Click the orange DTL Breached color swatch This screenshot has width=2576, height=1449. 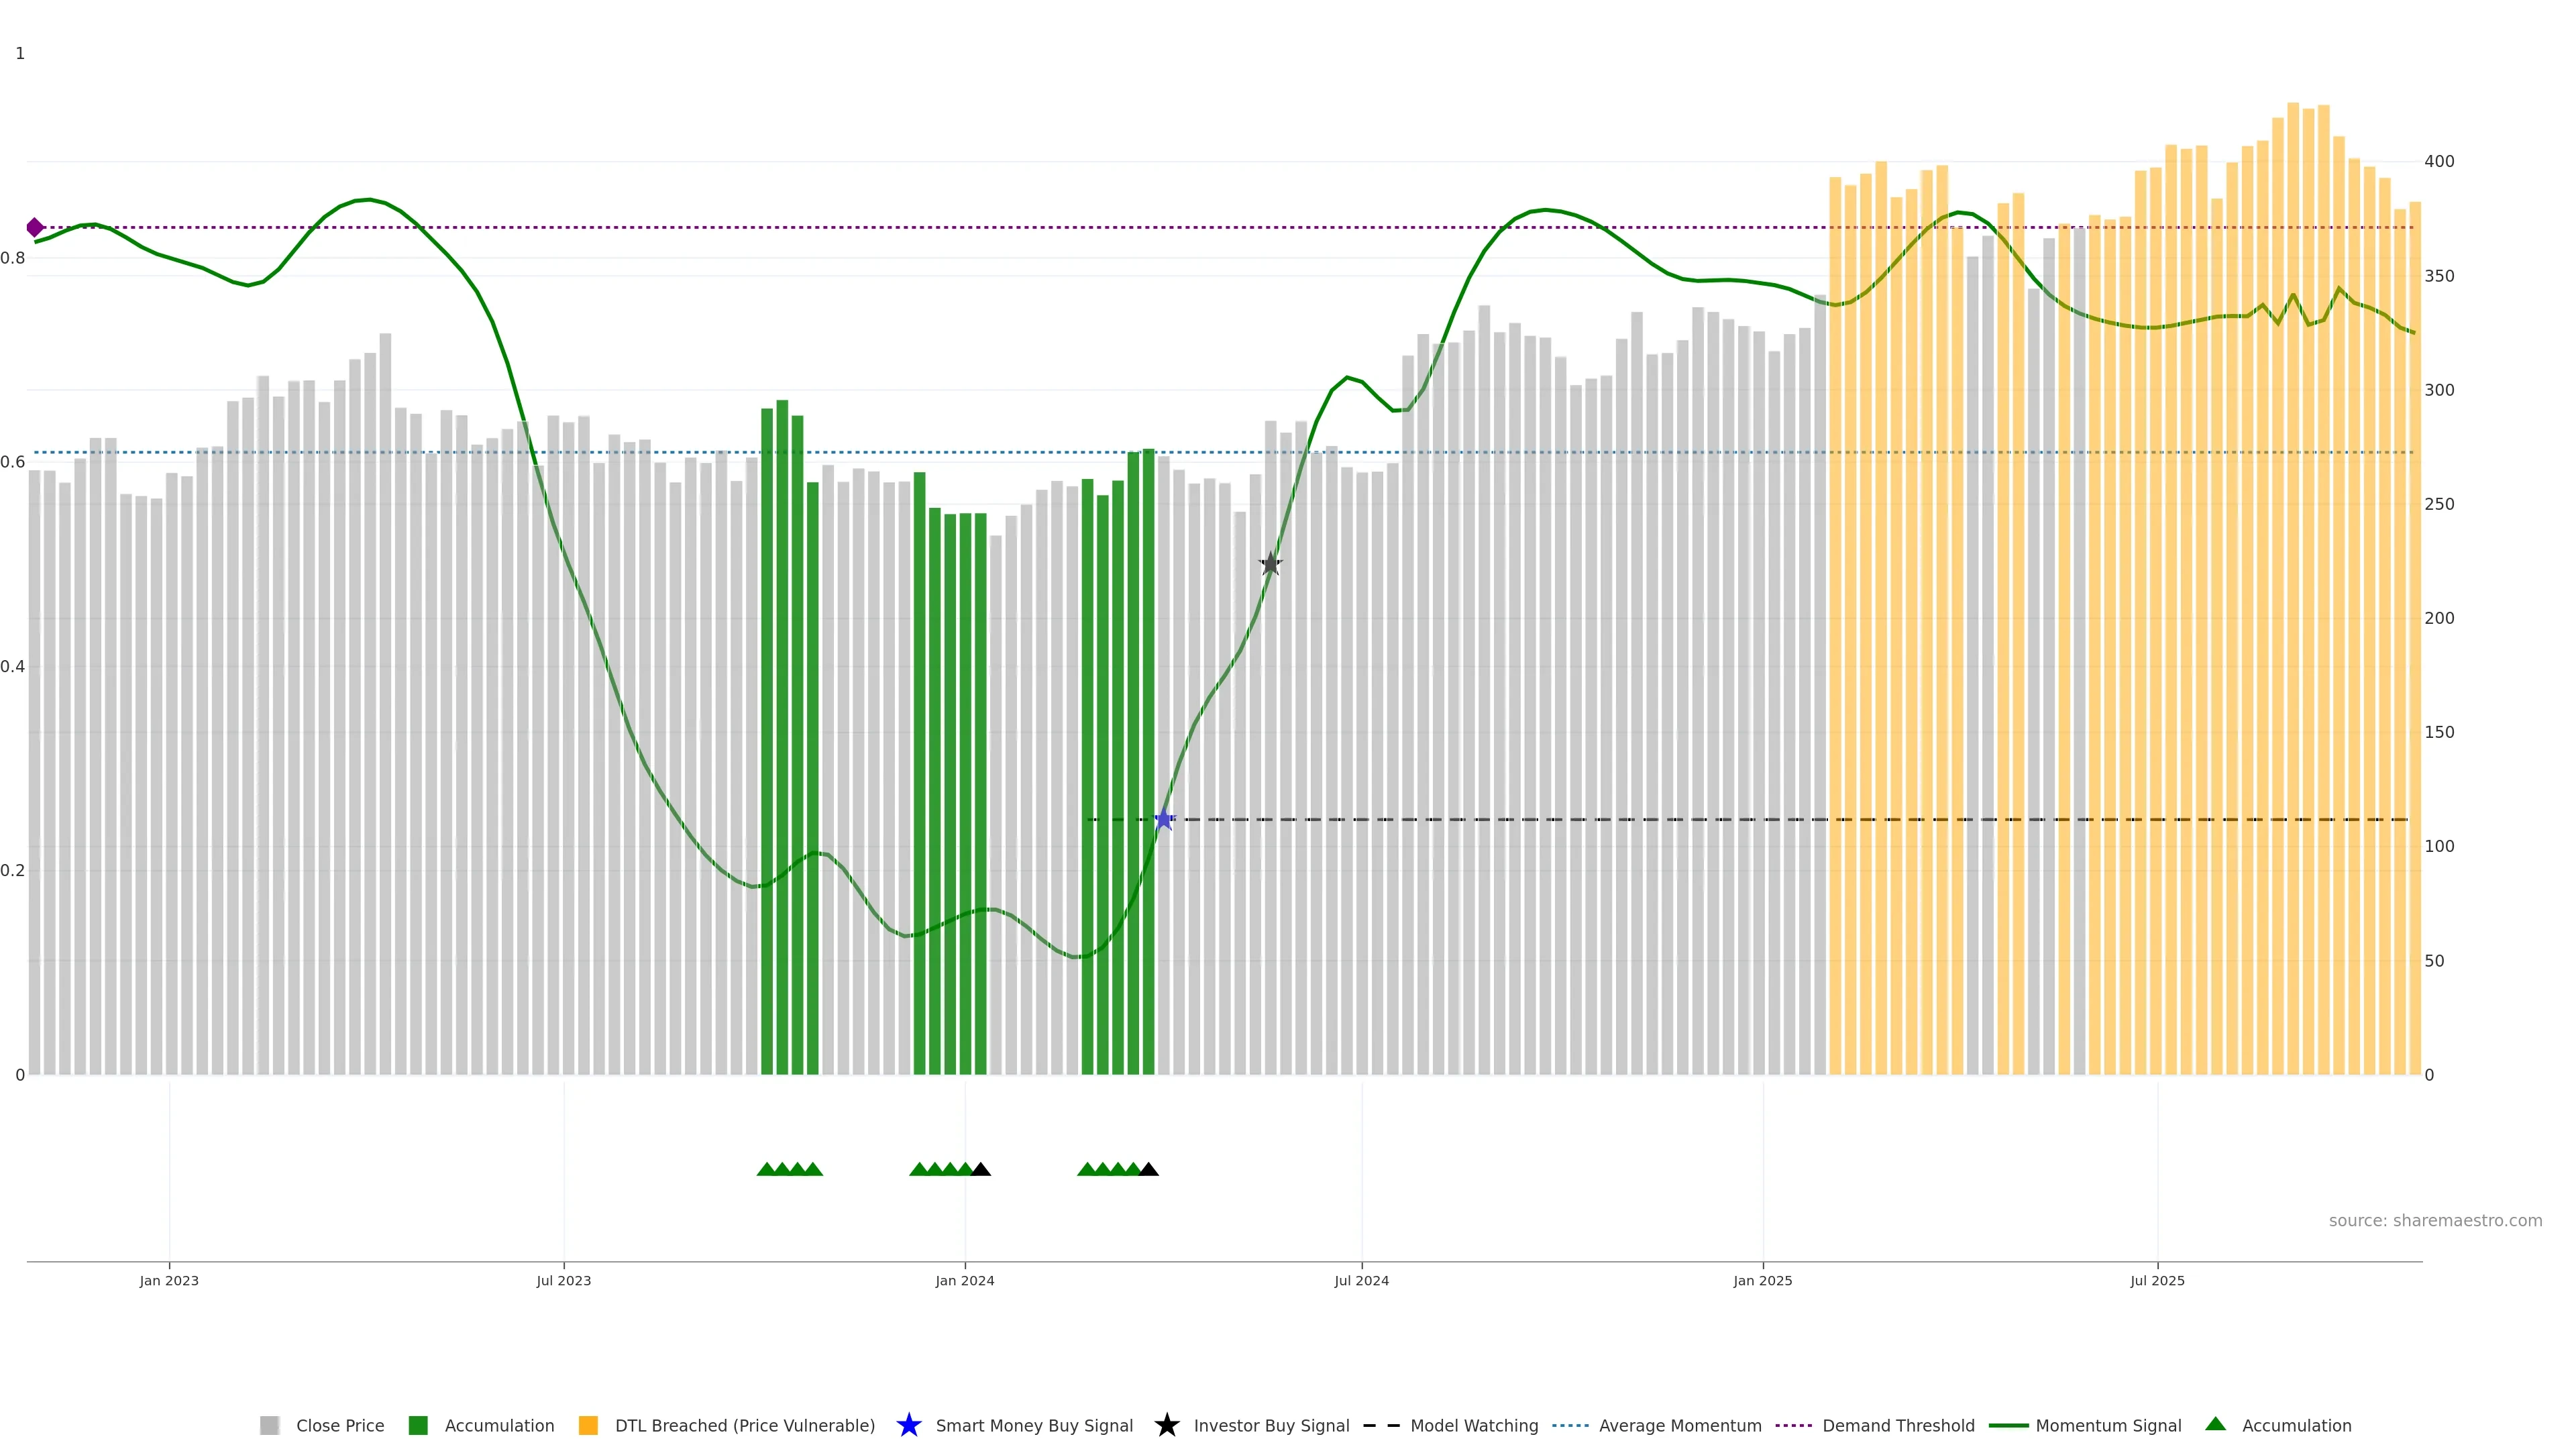click(x=588, y=1426)
